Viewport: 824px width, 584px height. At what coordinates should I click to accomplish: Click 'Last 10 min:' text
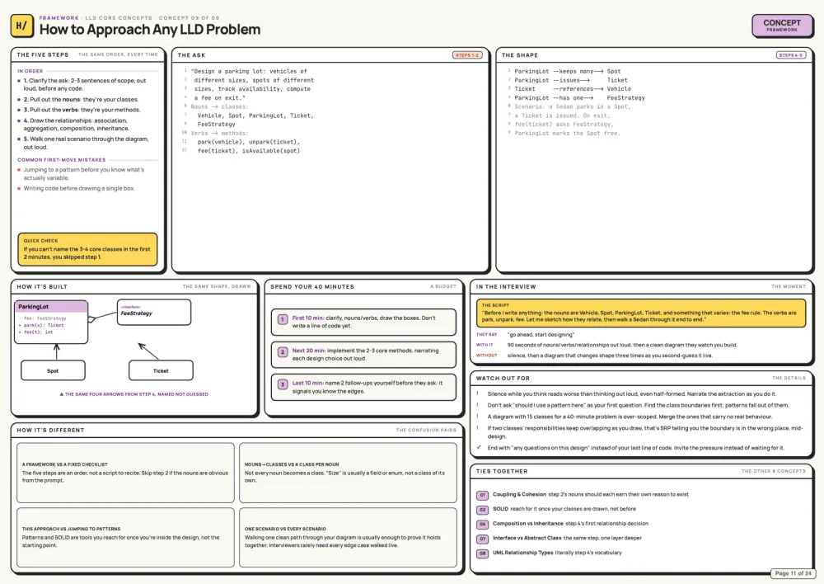click(x=308, y=383)
